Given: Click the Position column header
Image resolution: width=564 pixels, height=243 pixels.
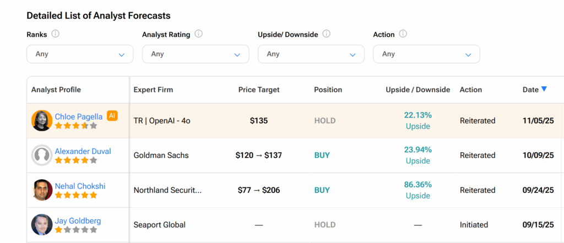Looking at the screenshot, I should pos(328,90).
